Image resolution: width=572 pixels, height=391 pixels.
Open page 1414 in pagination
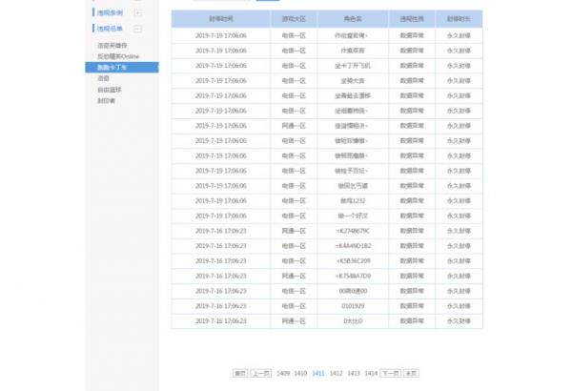coord(371,373)
